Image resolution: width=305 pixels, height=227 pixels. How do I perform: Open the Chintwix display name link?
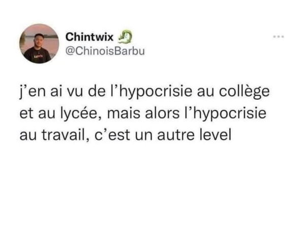pos(89,37)
